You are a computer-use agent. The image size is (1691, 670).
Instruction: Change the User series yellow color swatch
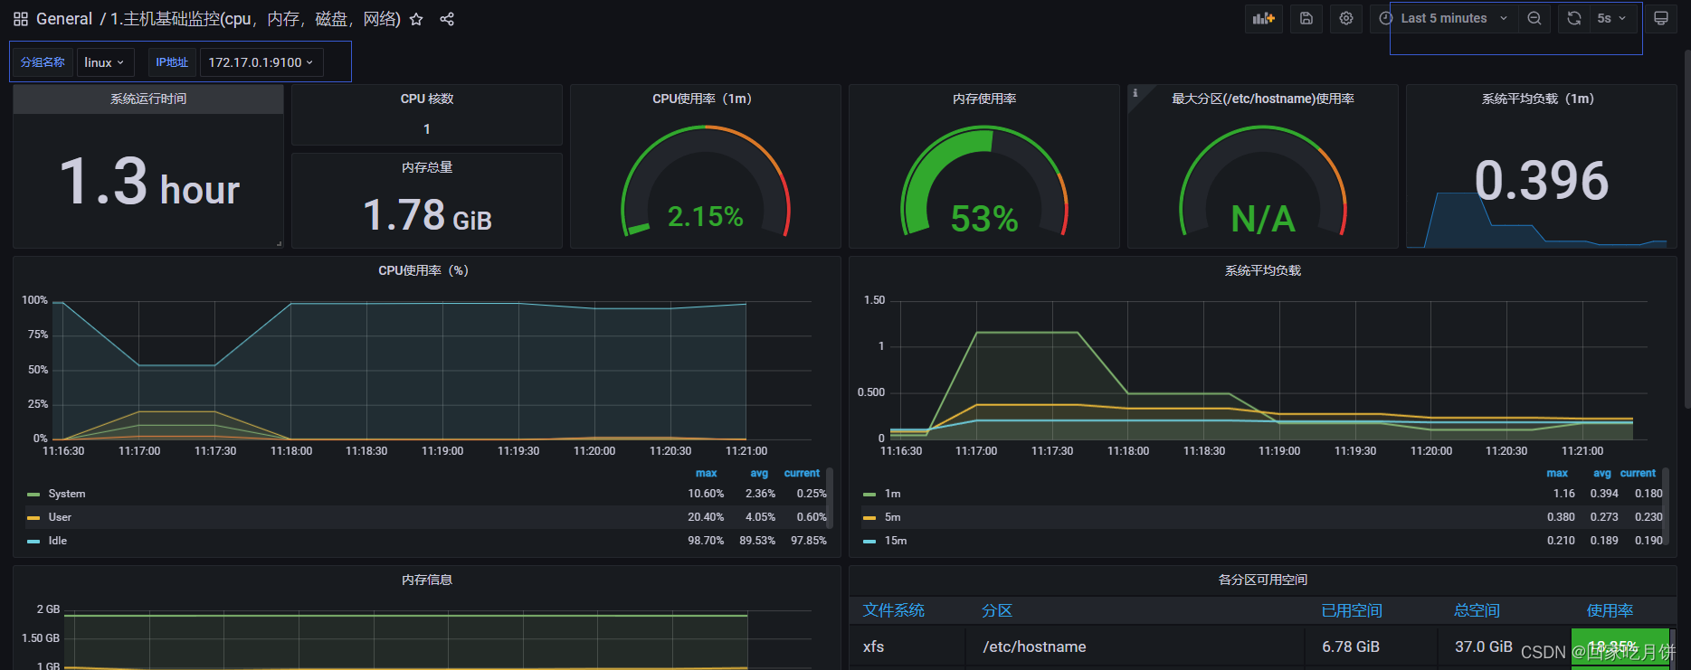(x=33, y=518)
